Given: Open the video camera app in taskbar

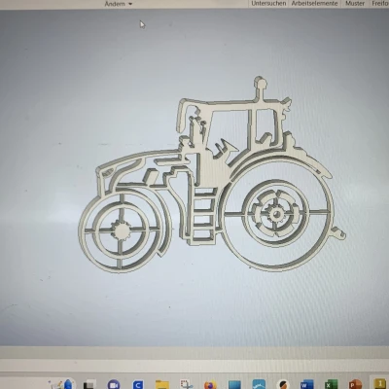Looking at the screenshot, I should coord(114,384).
